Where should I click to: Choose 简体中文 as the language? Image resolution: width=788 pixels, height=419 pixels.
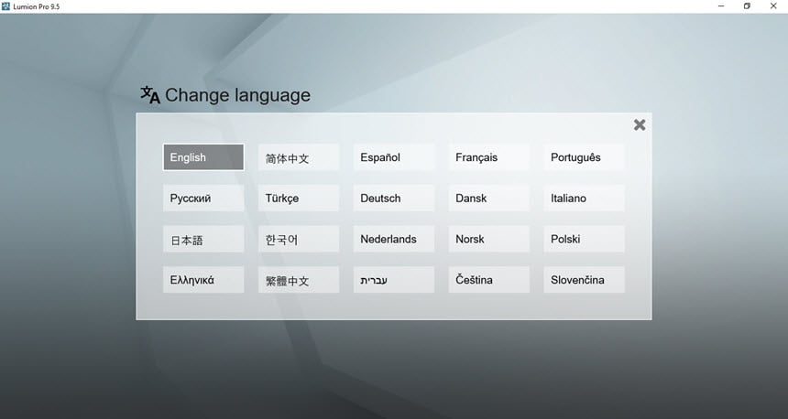point(299,157)
